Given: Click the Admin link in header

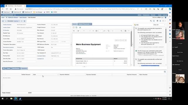Looking at the screenshot, I should tap(140, 15).
